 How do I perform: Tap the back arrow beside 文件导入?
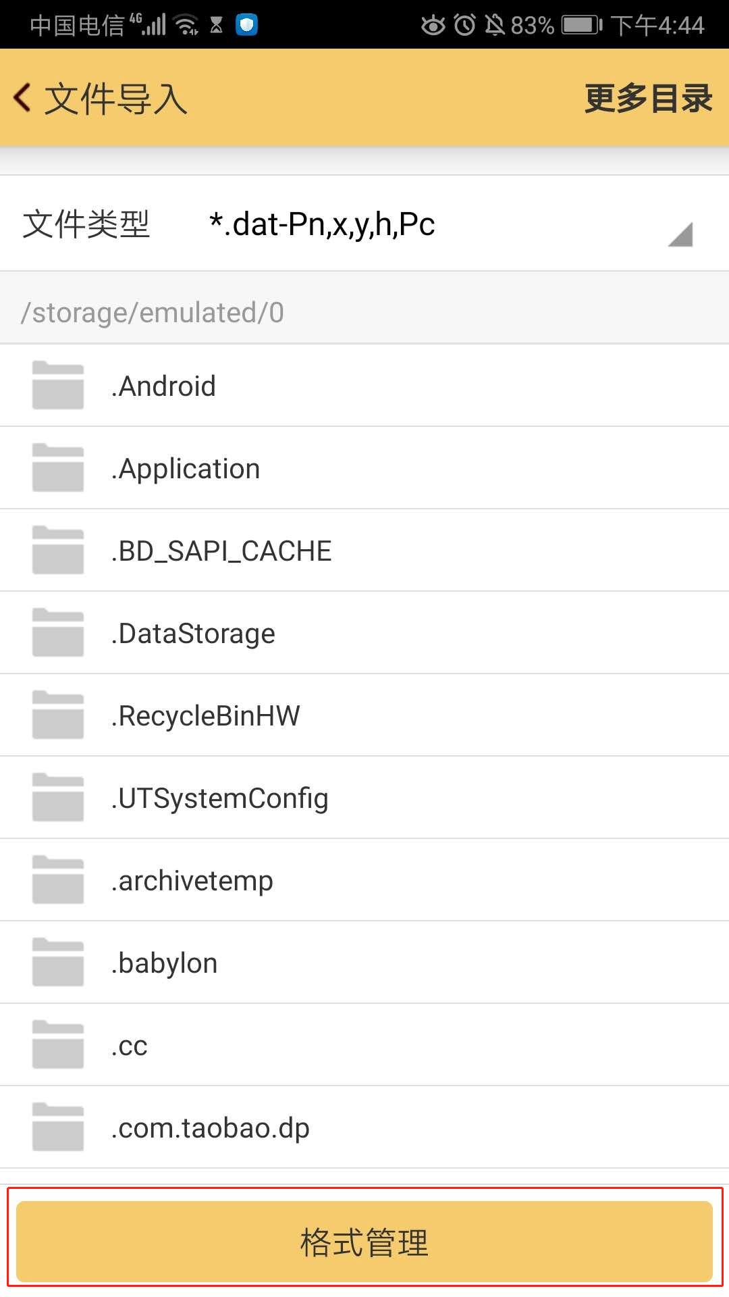pos(23,98)
